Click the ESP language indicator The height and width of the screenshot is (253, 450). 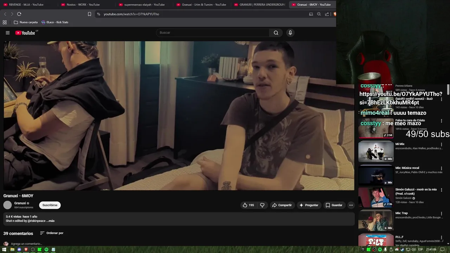pos(420,249)
